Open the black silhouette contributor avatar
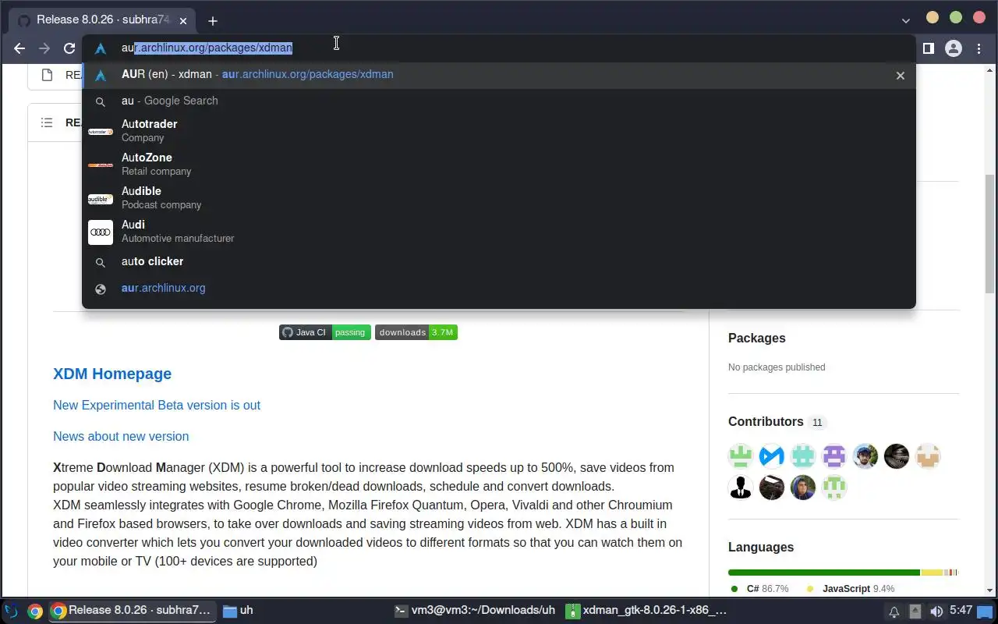This screenshot has height=624, width=998. click(x=741, y=487)
